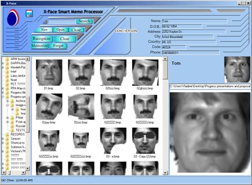
Task: Click the D.O.B. field
Action: pos(182,26)
